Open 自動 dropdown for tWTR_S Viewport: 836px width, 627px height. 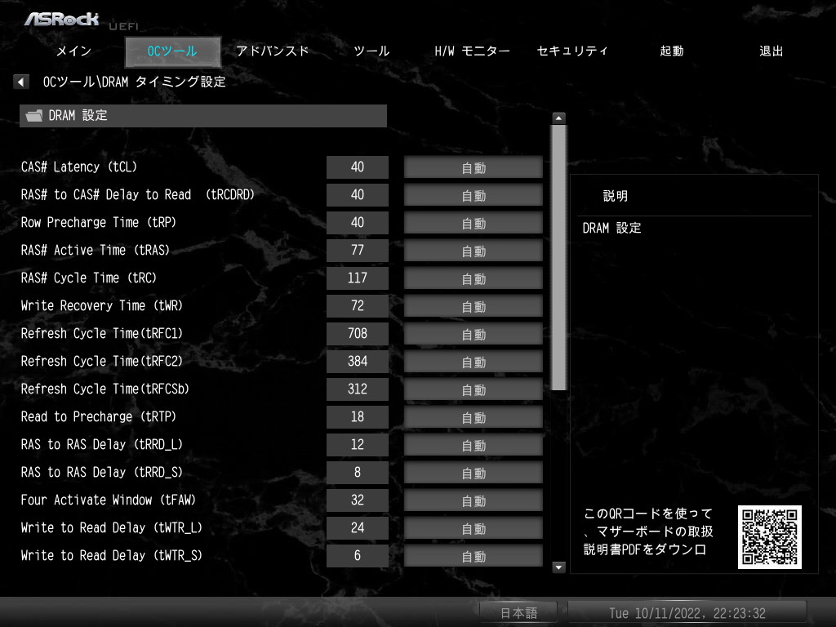click(474, 555)
